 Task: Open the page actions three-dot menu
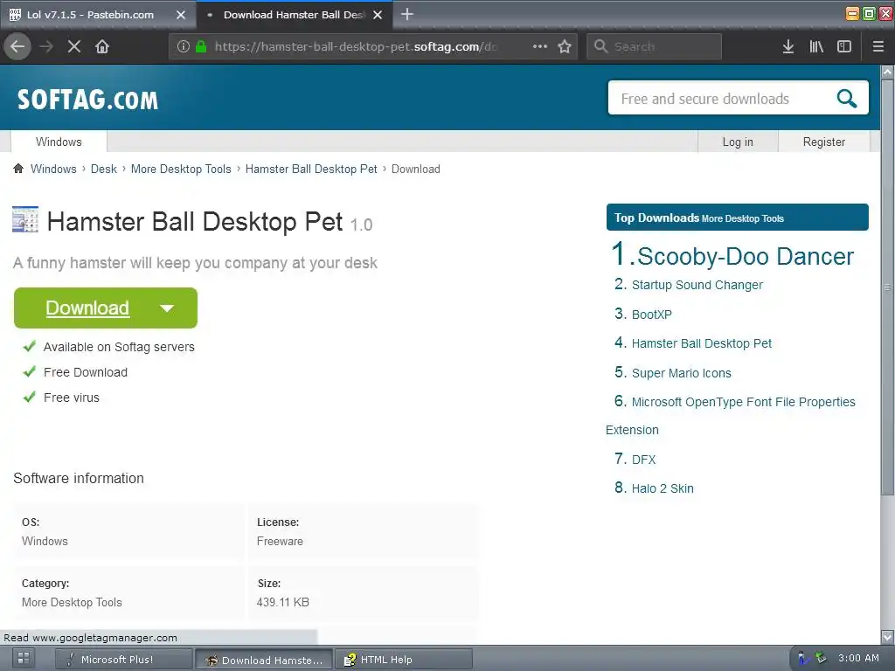(x=539, y=46)
